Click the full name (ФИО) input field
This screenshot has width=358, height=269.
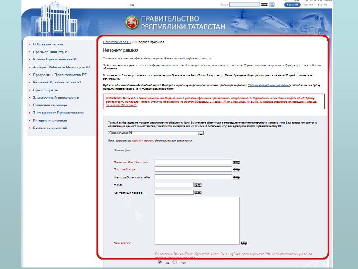click(x=193, y=162)
